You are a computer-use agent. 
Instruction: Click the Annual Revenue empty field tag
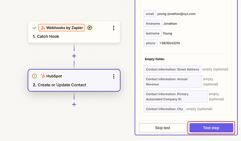pos(173,82)
